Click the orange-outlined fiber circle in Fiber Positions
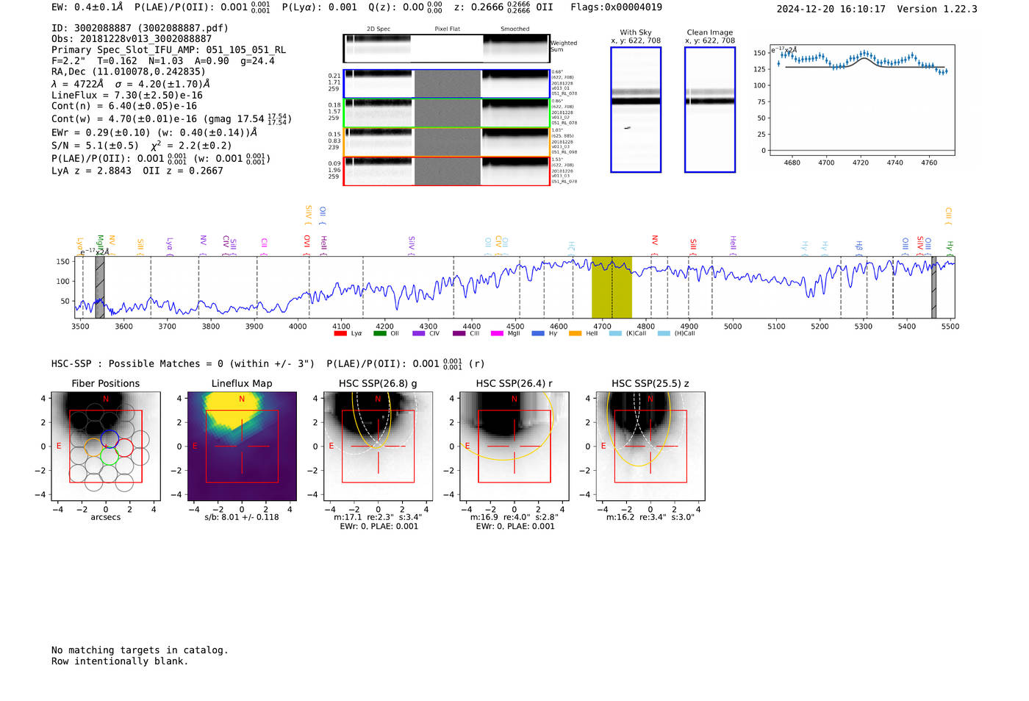 pyautogui.click(x=93, y=447)
